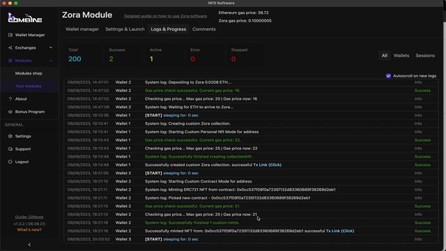Image resolution: width=446 pixels, height=251 pixels.
Task: Toggle Autoscroll on new logs checkbox
Action: point(388,76)
